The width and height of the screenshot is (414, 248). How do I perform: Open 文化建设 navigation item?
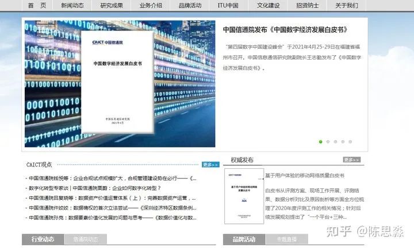[x=269, y=5]
